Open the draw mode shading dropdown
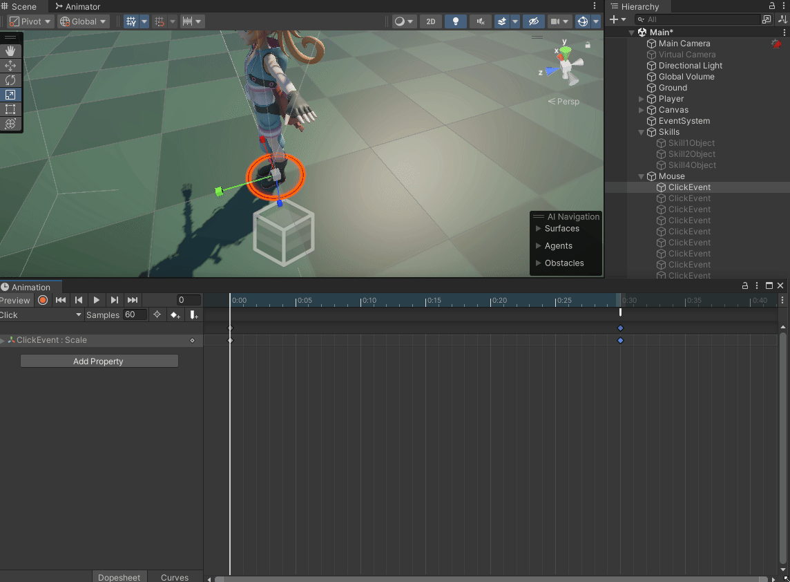 (x=403, y=21)
